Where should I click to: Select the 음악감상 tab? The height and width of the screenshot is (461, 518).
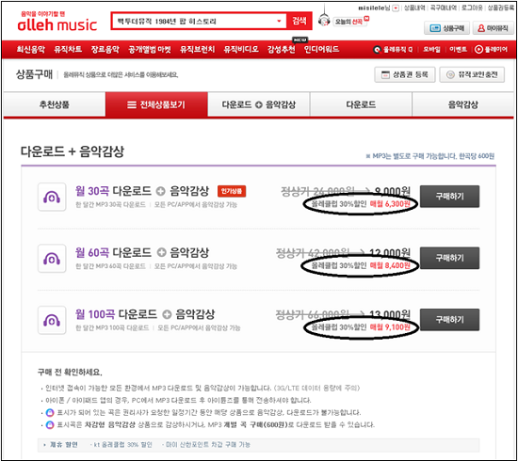(462, 104)
